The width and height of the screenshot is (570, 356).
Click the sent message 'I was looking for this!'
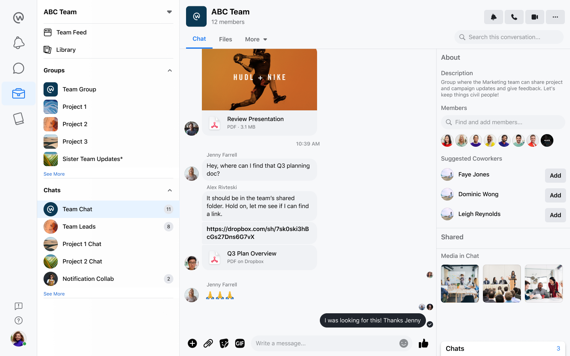pos(373,320)
